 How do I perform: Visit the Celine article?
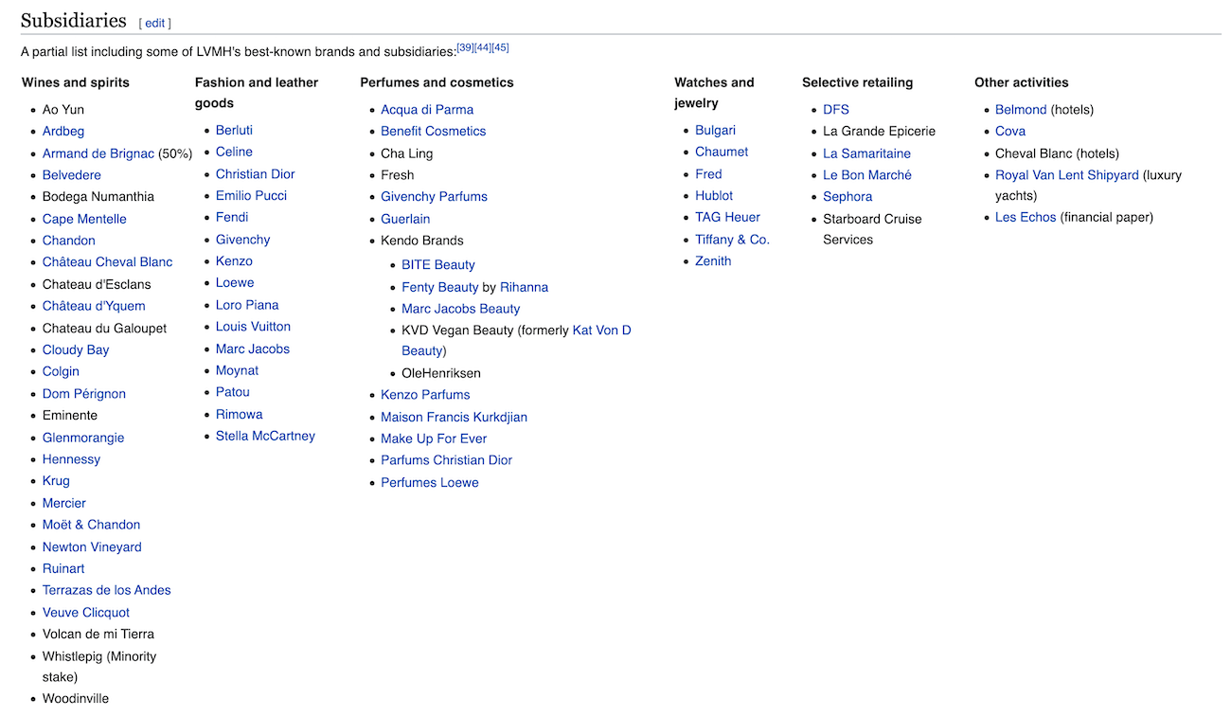pyautogui.click(x=234, y=152)
